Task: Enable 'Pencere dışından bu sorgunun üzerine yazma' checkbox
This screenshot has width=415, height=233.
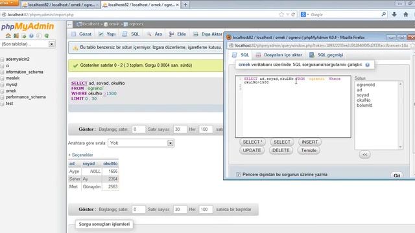Action: [238, 174]
